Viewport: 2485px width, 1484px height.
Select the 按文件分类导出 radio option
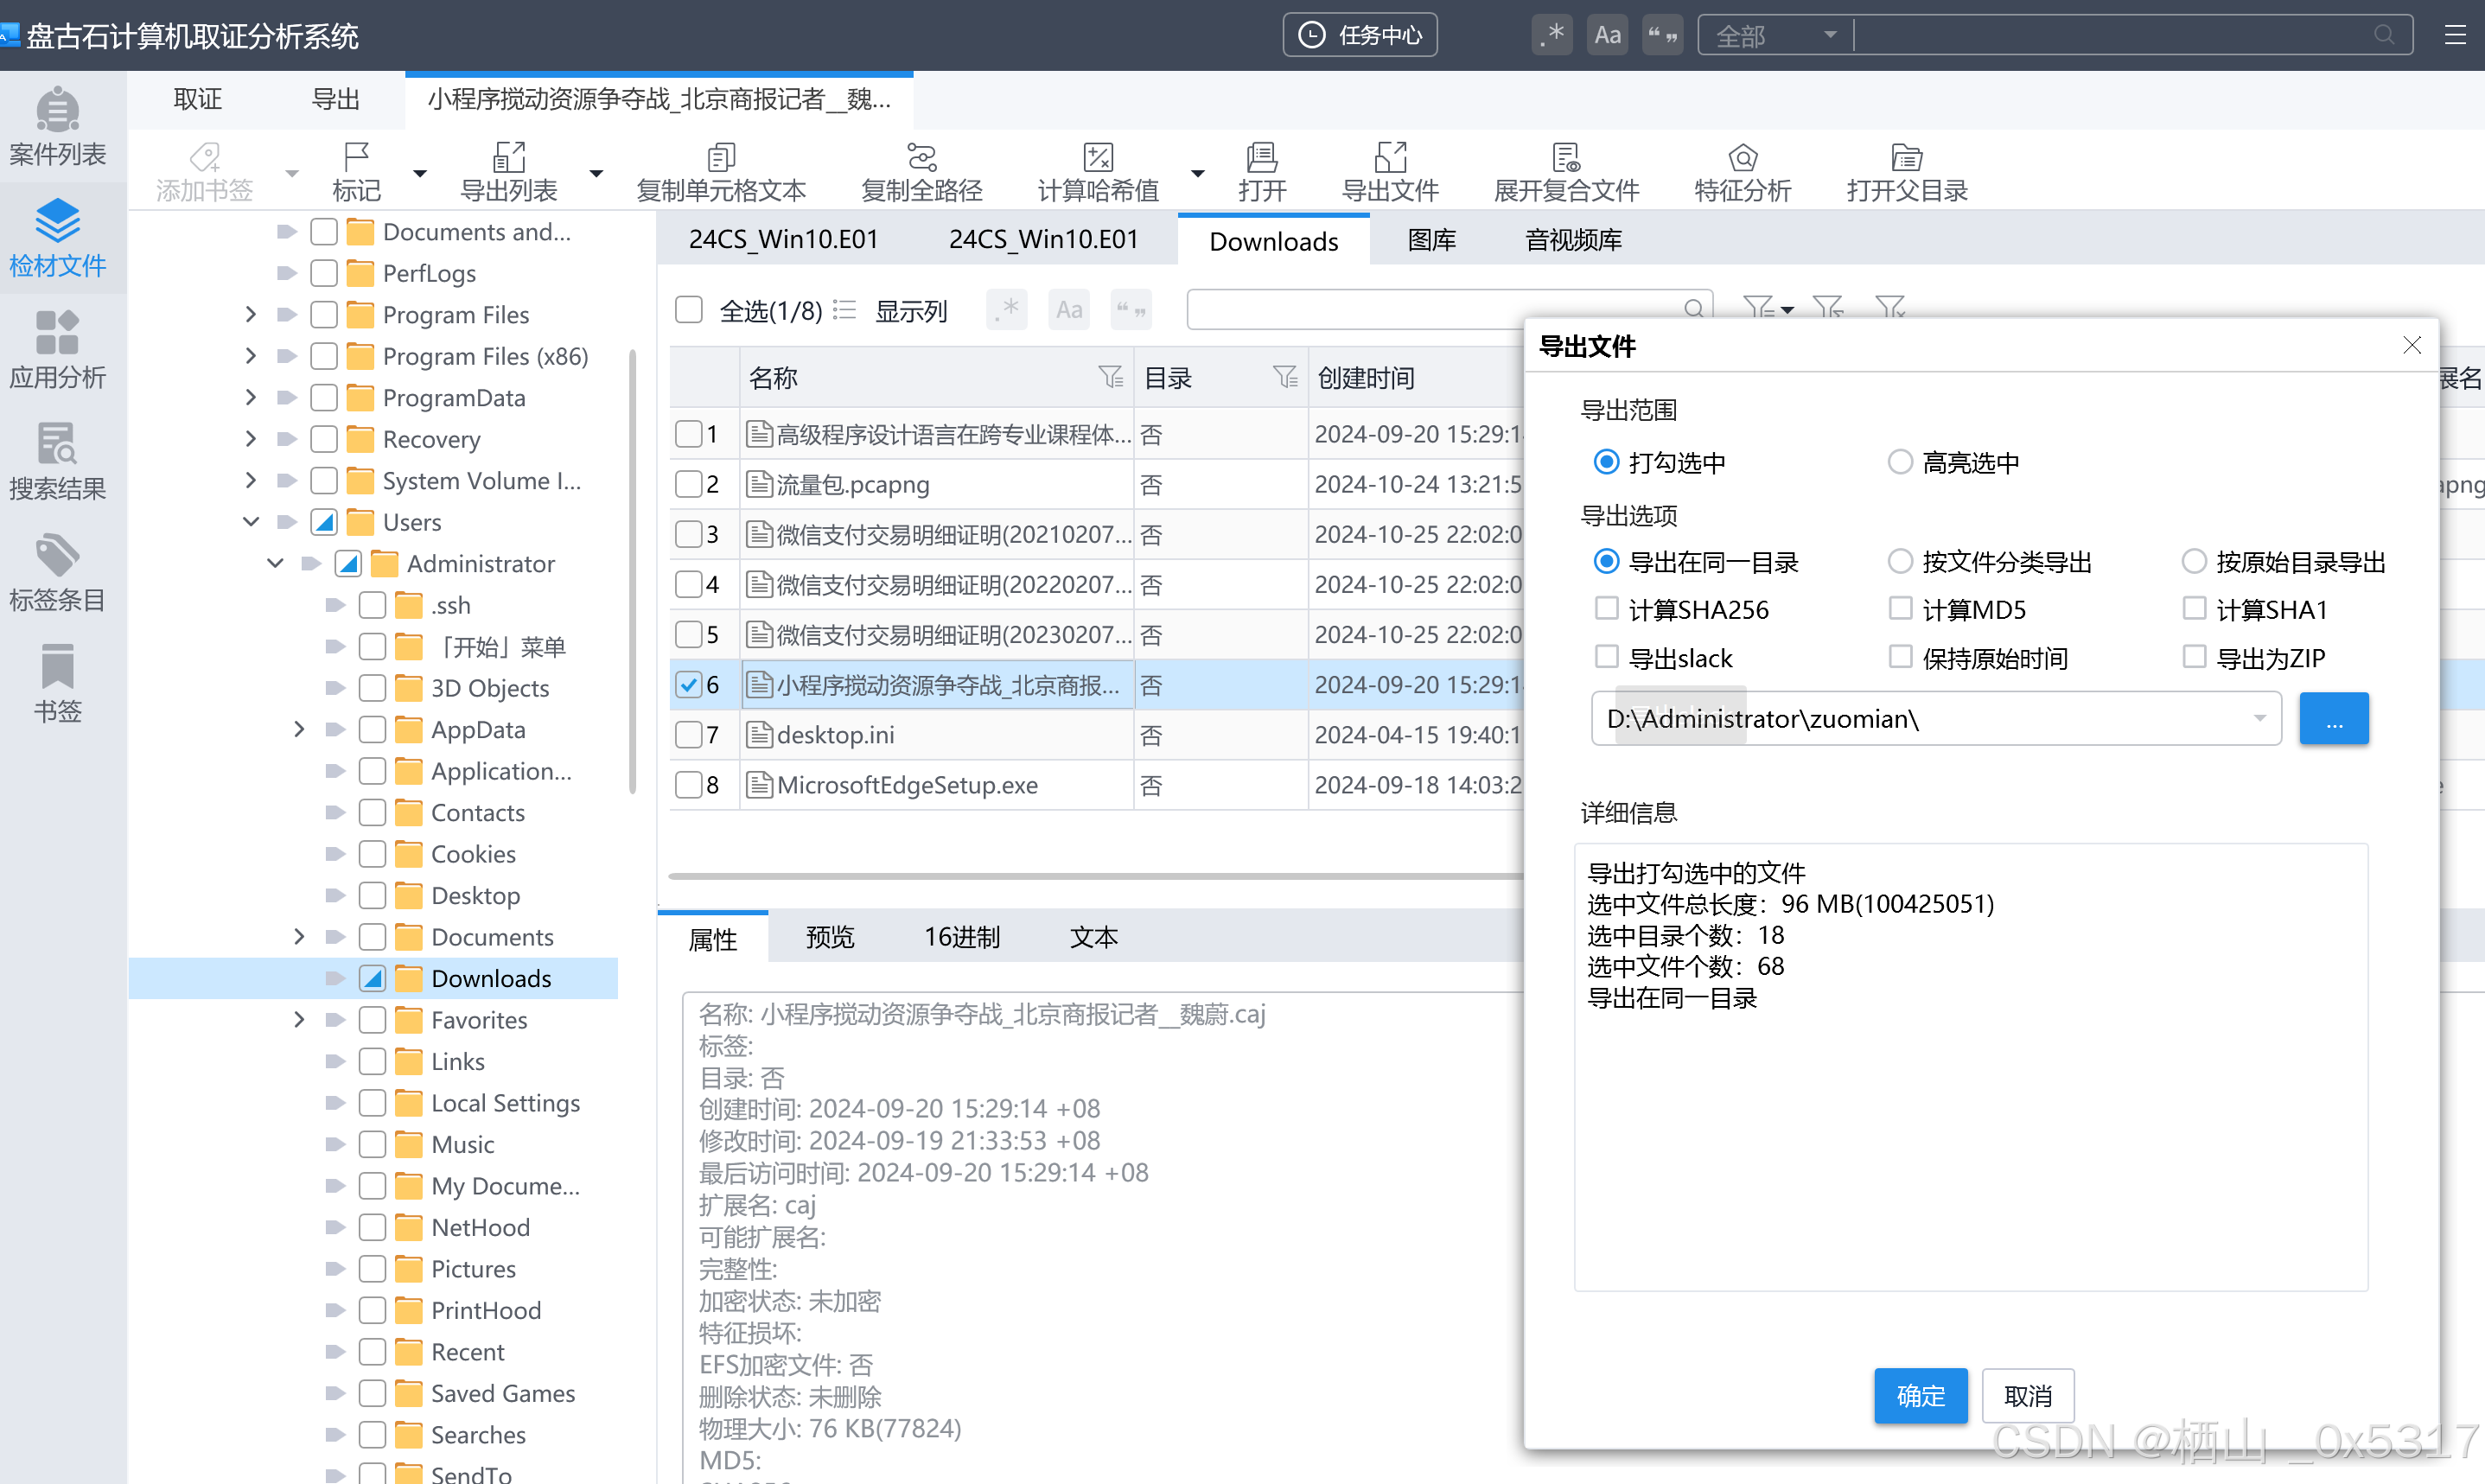coord(1900,561)
